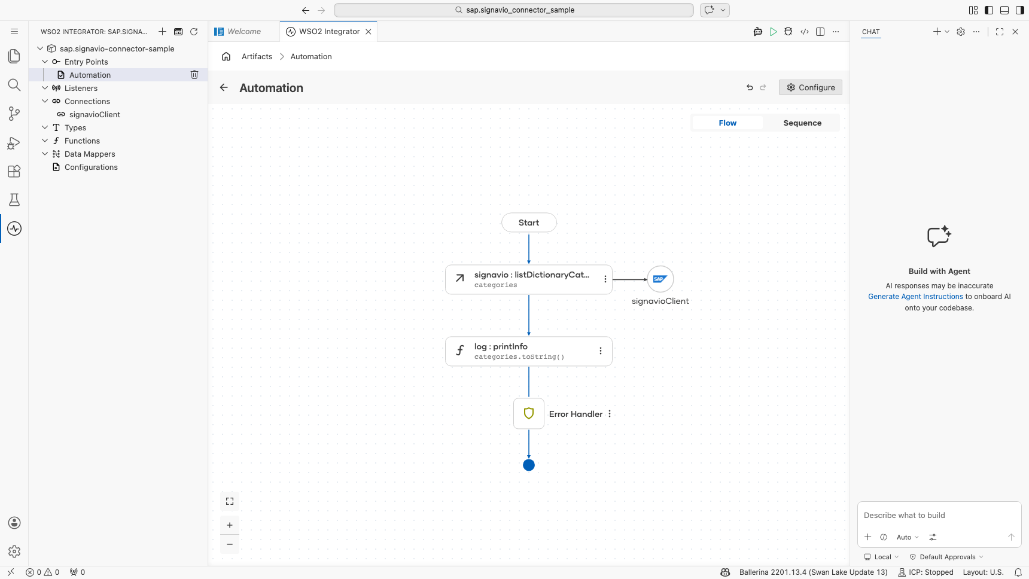Open the Explorer view in activity bar

[x=14, y=56]
